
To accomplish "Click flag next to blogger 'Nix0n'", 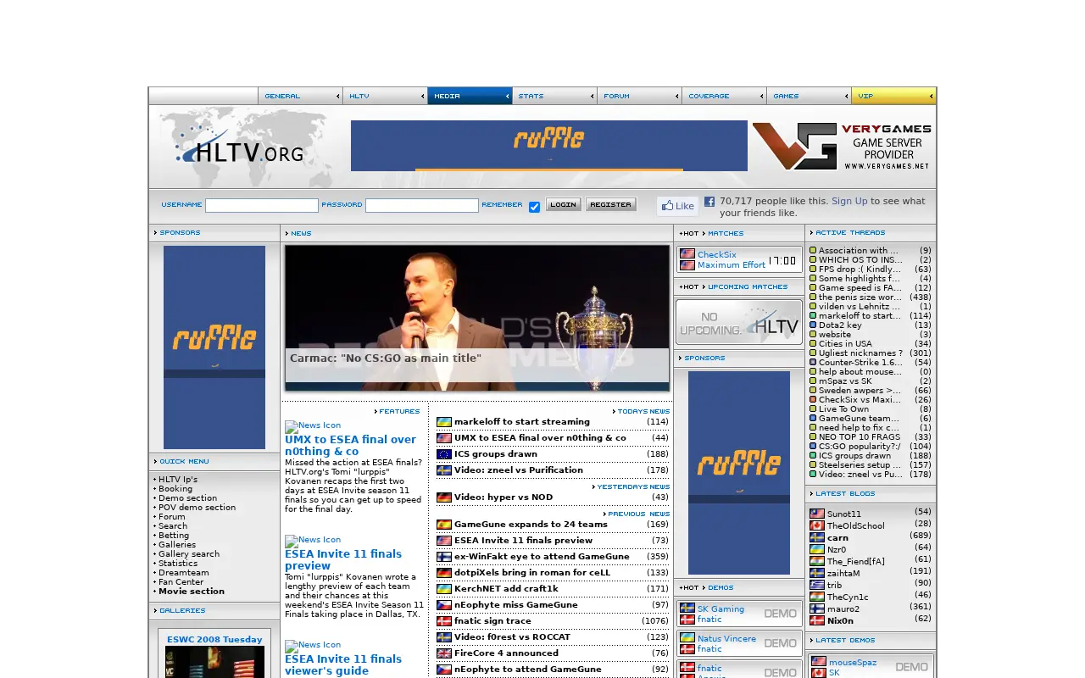I will [x=817, y=621].
